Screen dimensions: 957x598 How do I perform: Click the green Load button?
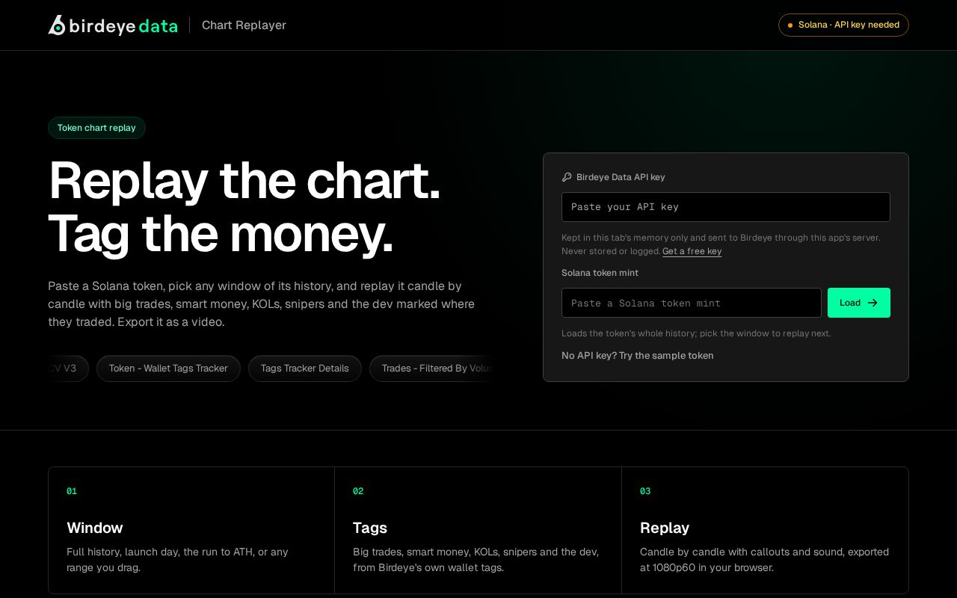[x=859, y=303]
